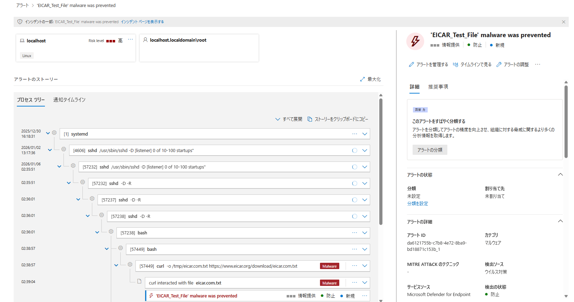Click the wrench icon beside アラートの調整
The image size is (574, 302).
[499, 64]
